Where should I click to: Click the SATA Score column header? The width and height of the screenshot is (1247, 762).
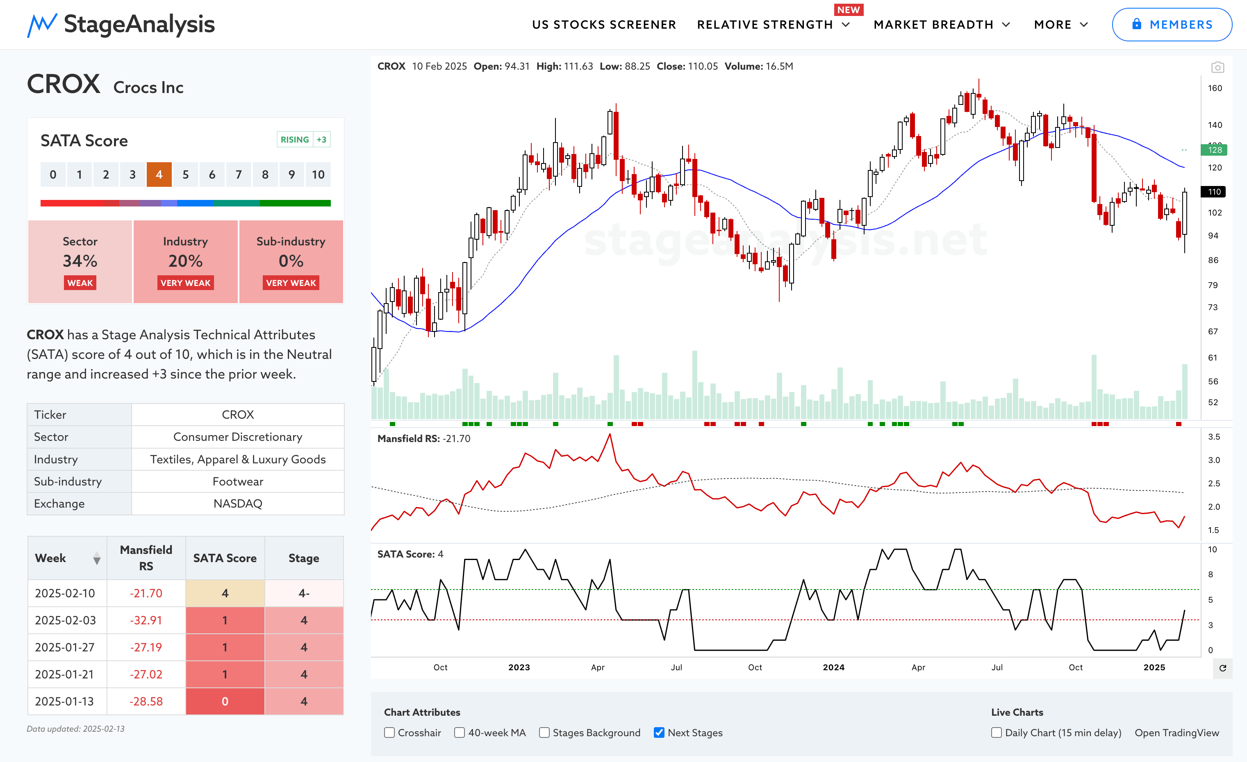tap(225, 558)
